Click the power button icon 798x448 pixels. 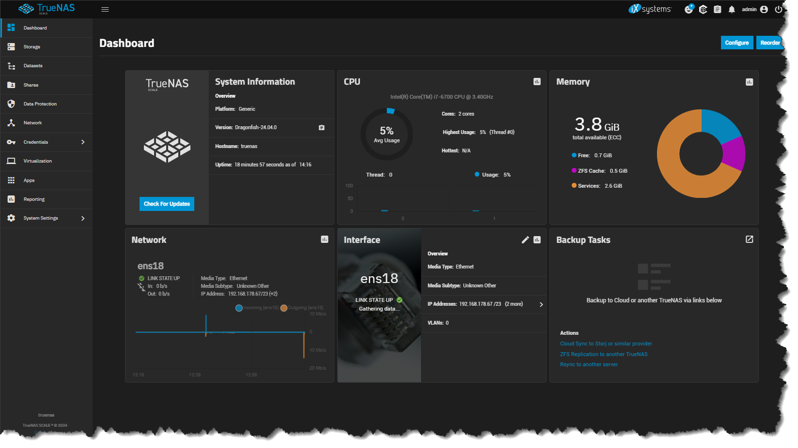(x=778, y=9)
